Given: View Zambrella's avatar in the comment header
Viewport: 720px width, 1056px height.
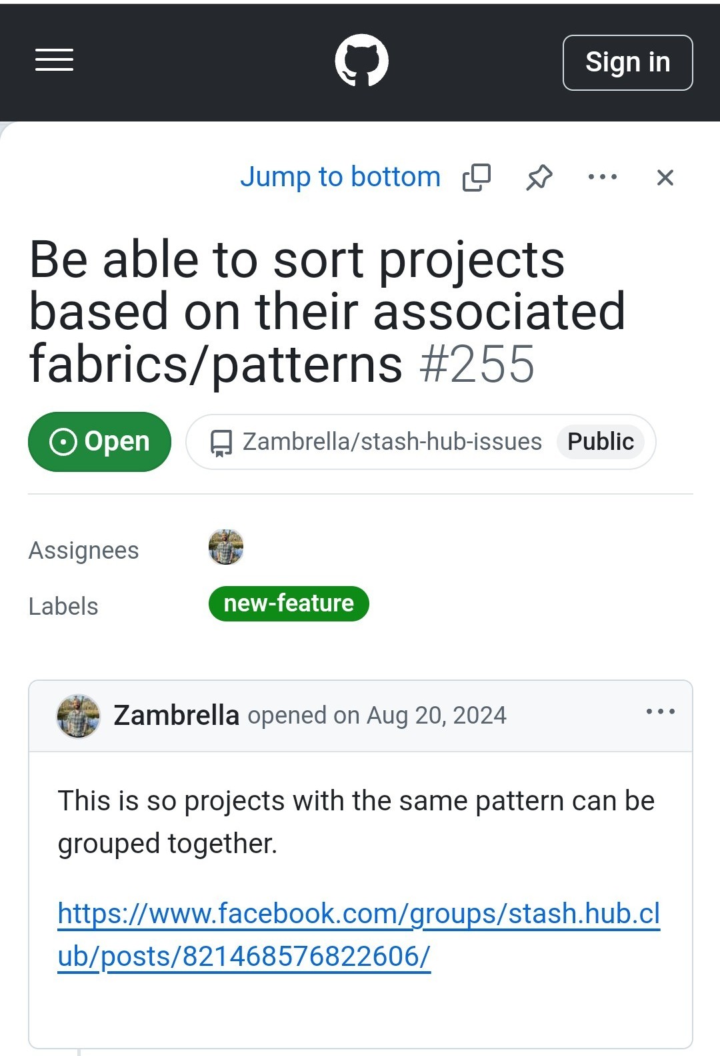Looking at the screenshot, I should tap(79, 716).
